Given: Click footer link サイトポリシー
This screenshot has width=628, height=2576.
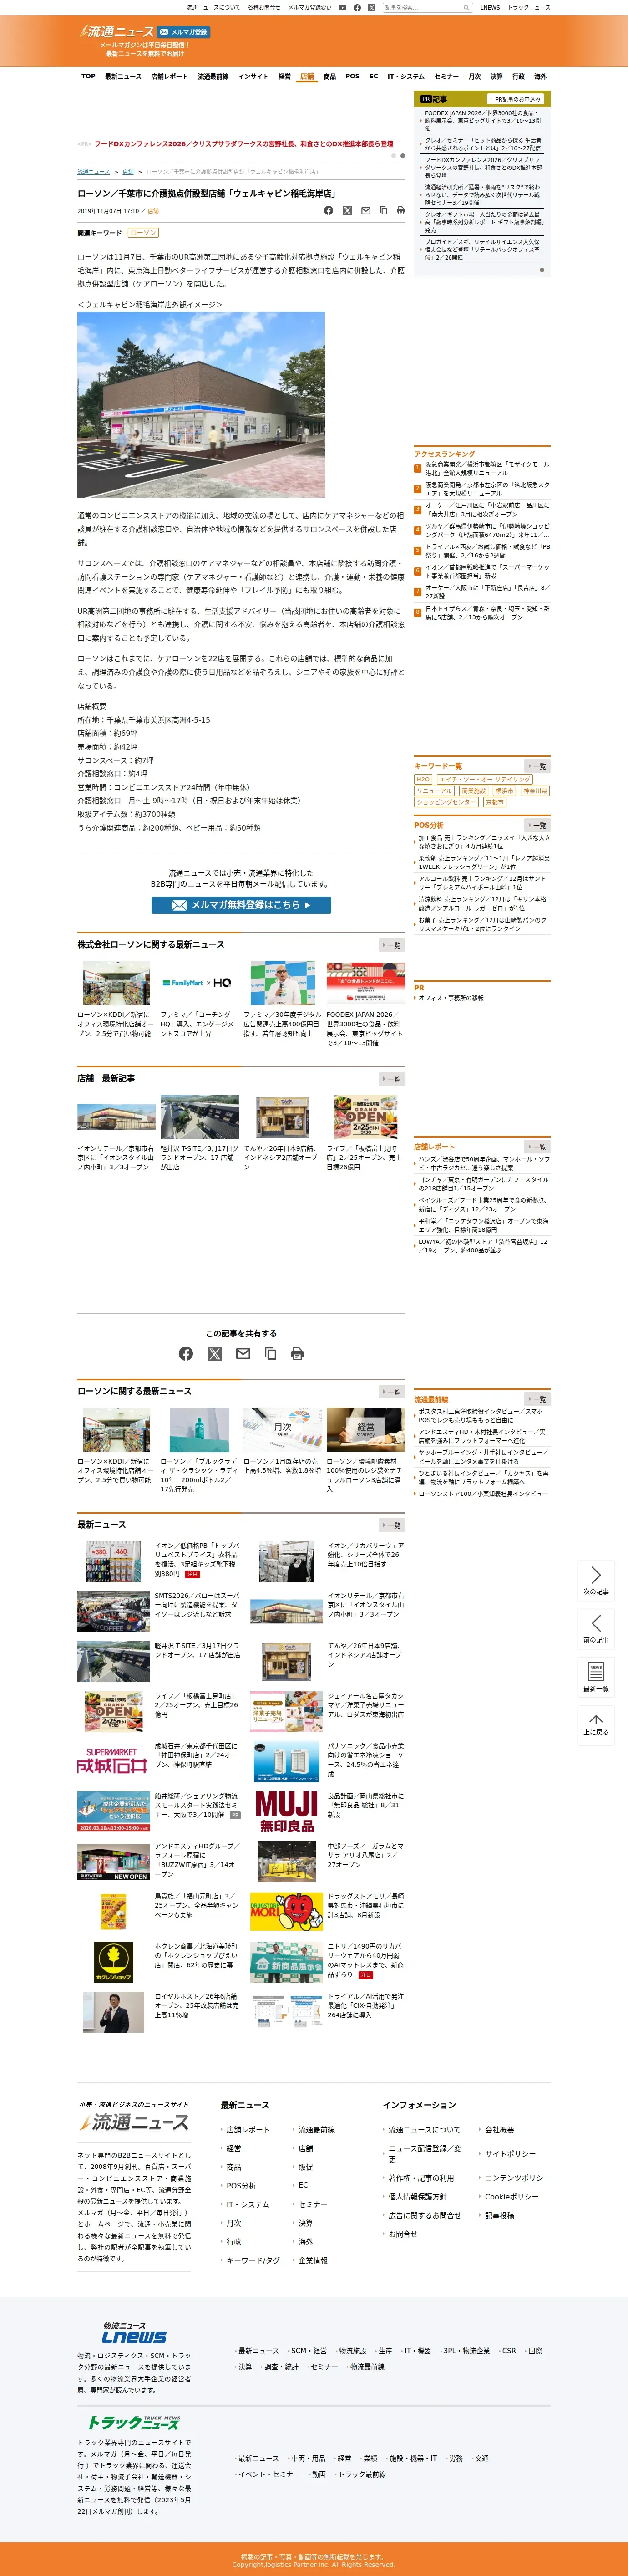Looking at the screenshot, I should [510, 2153].
